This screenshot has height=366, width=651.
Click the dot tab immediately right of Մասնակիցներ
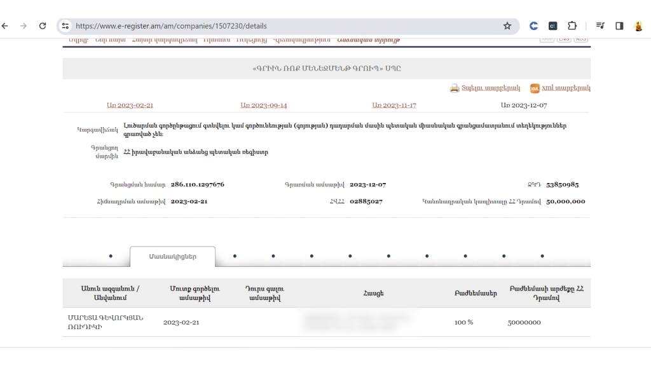click(x=235, y=256)
